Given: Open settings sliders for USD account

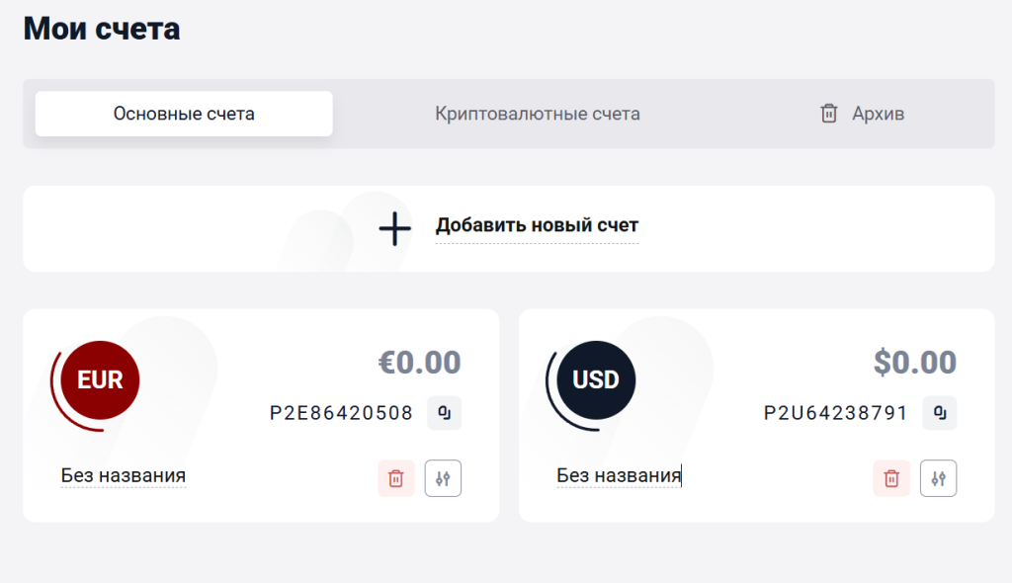Looking at the screenshot, I should click(939, 478).
